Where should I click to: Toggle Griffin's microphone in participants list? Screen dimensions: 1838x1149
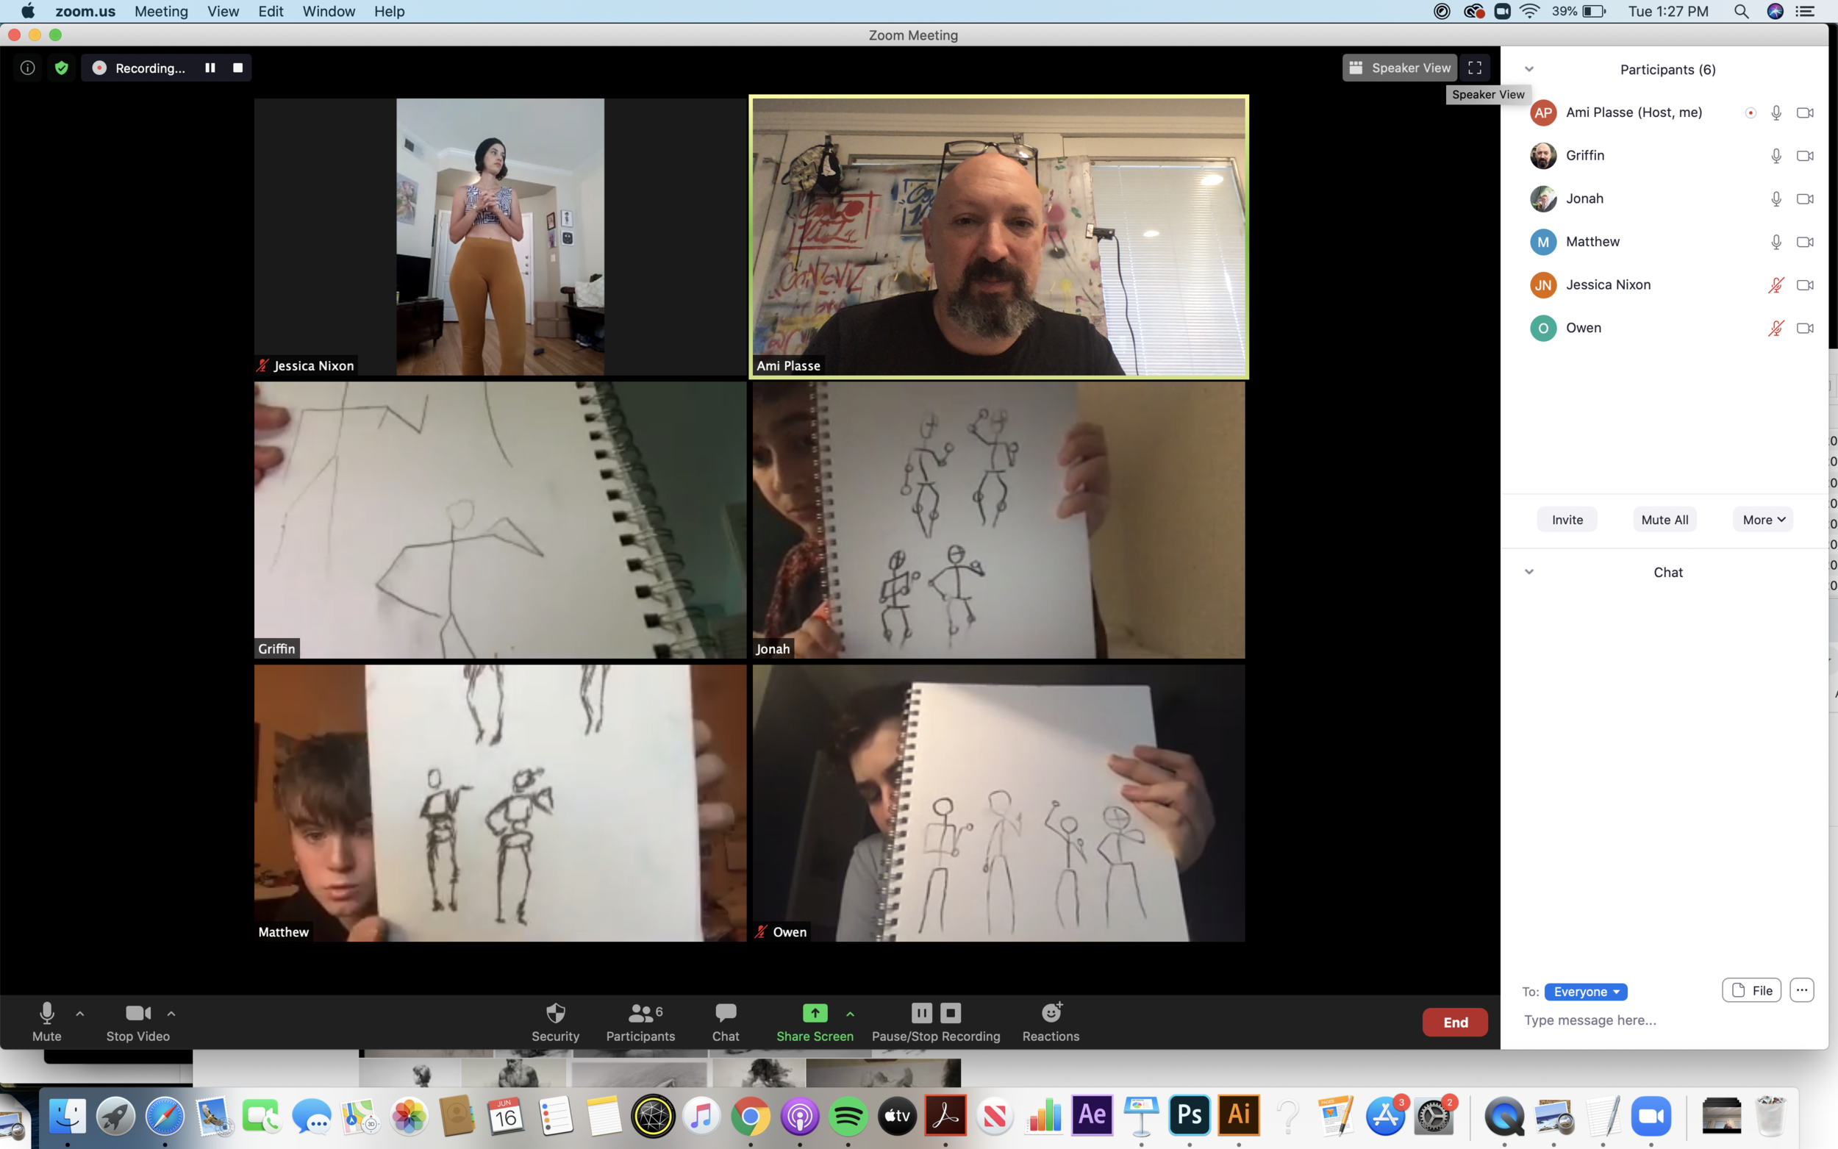pos(1776,156)
